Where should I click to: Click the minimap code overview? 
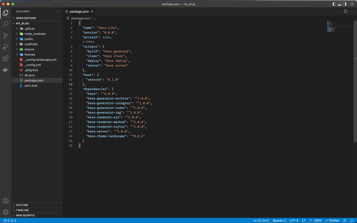point(331,27)
